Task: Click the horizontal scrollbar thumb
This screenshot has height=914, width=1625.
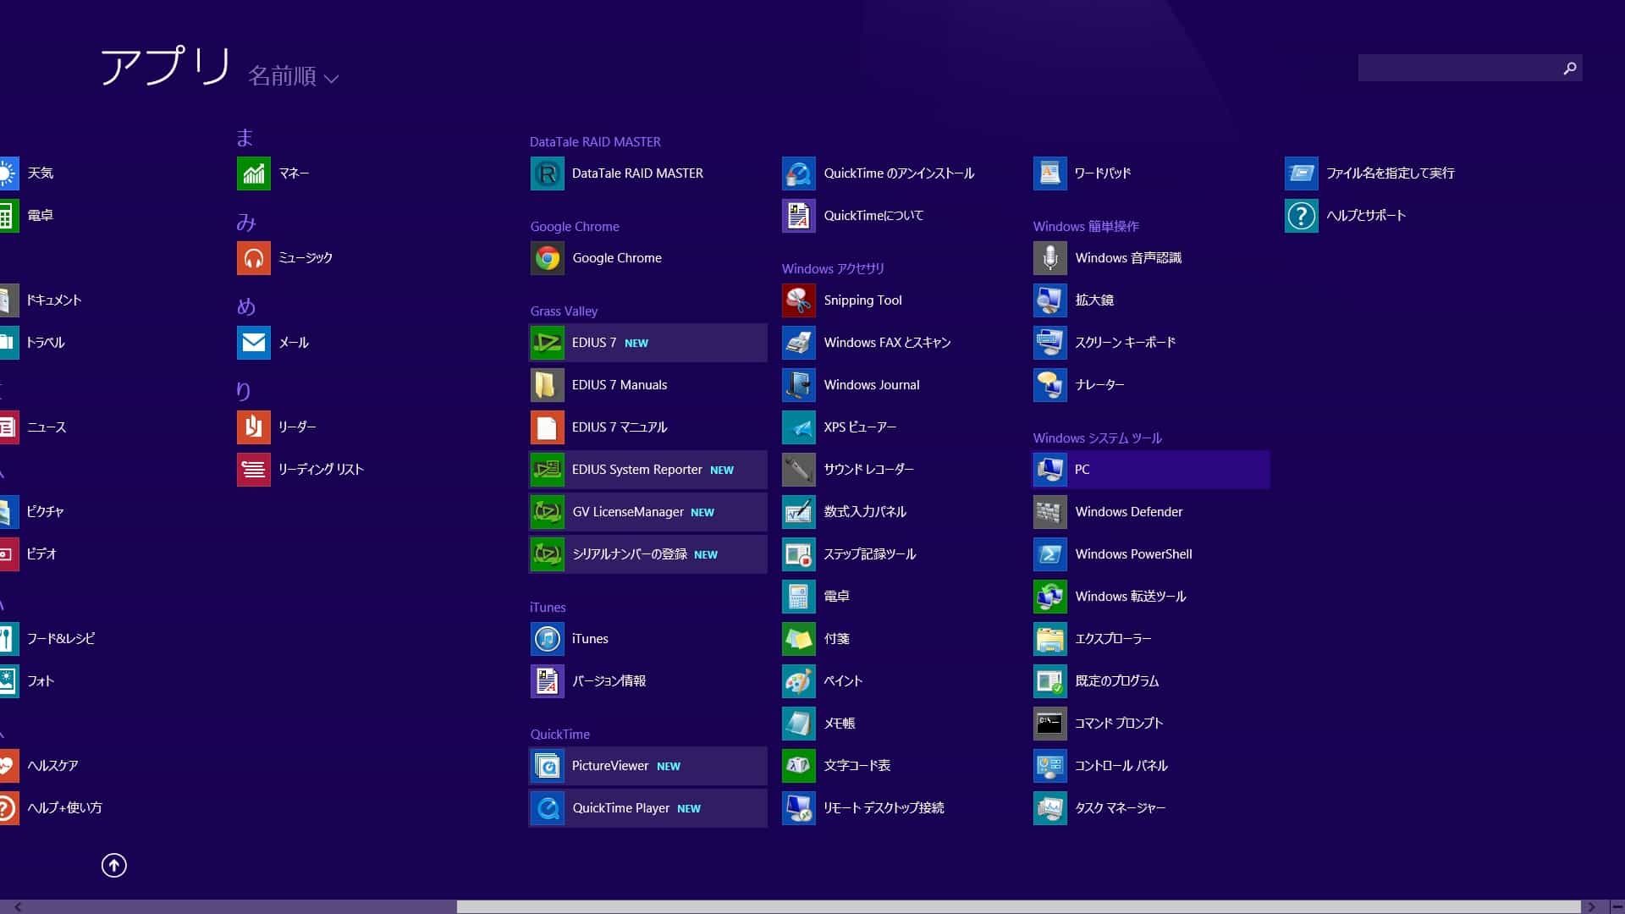Action: tap(1018, 906)
